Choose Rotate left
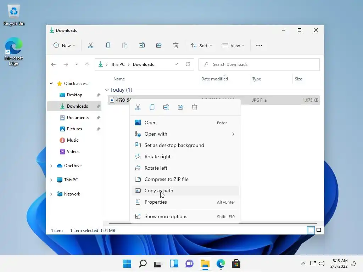 coord(185,168)
